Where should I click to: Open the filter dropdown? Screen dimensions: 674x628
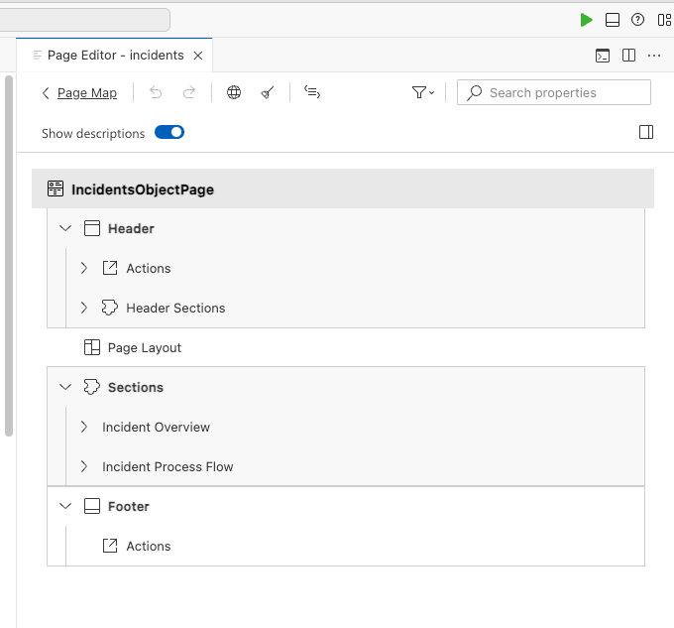423,92
